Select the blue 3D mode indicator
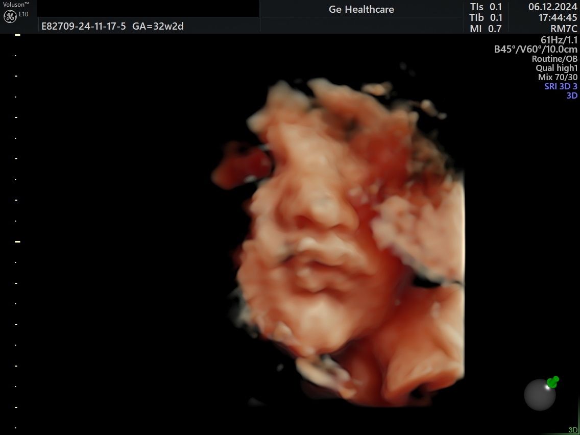The height and width of the screenshot is (435, 580). [x=572, y=95]
